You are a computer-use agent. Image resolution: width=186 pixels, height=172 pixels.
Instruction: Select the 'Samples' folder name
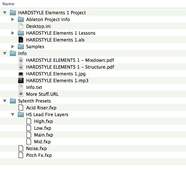click(x=35, y=47)
